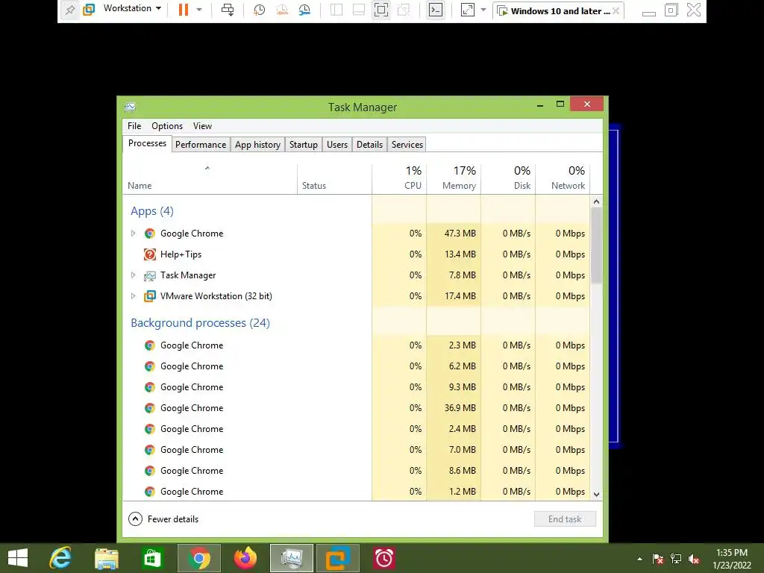The image size is (764, 573).
Task: Select the Help+Tips app row
Action: point(356,254)
